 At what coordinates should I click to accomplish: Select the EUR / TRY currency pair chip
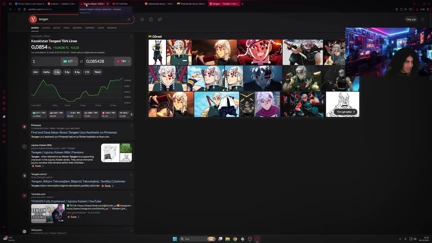(x=74, y=114)
